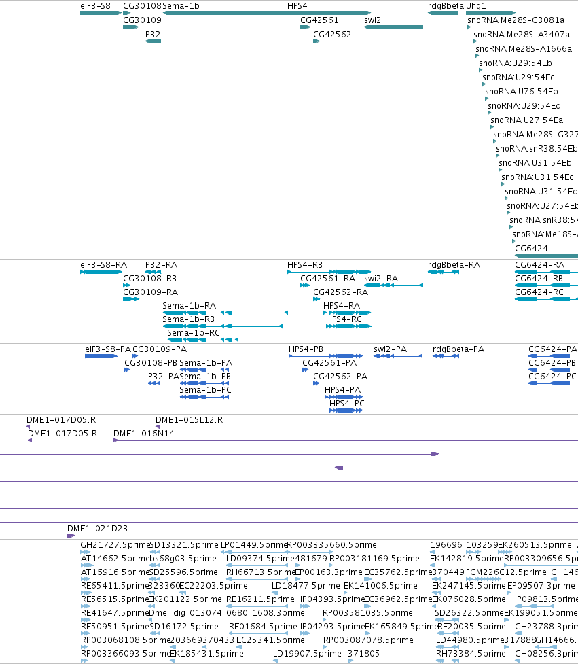This screenshot has height=664, width=578.
Task: Click the CG30108-PB protein label
Action: (x=151, y=362)
